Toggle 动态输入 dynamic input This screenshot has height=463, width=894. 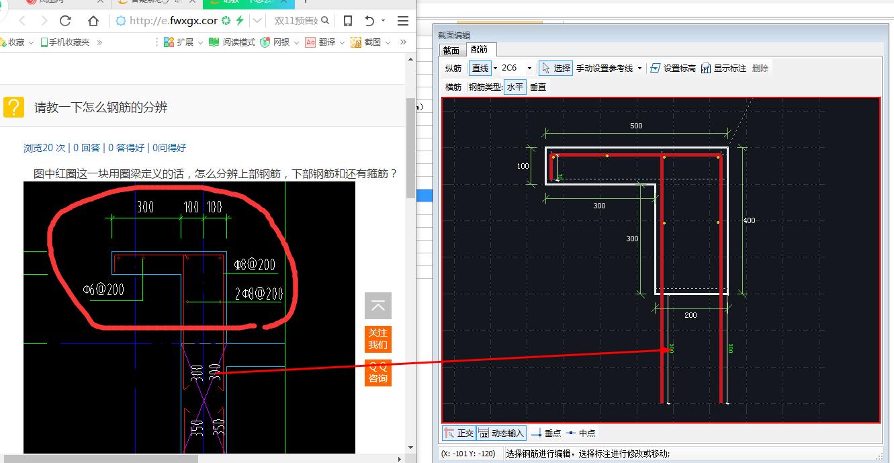click(501, 433)
